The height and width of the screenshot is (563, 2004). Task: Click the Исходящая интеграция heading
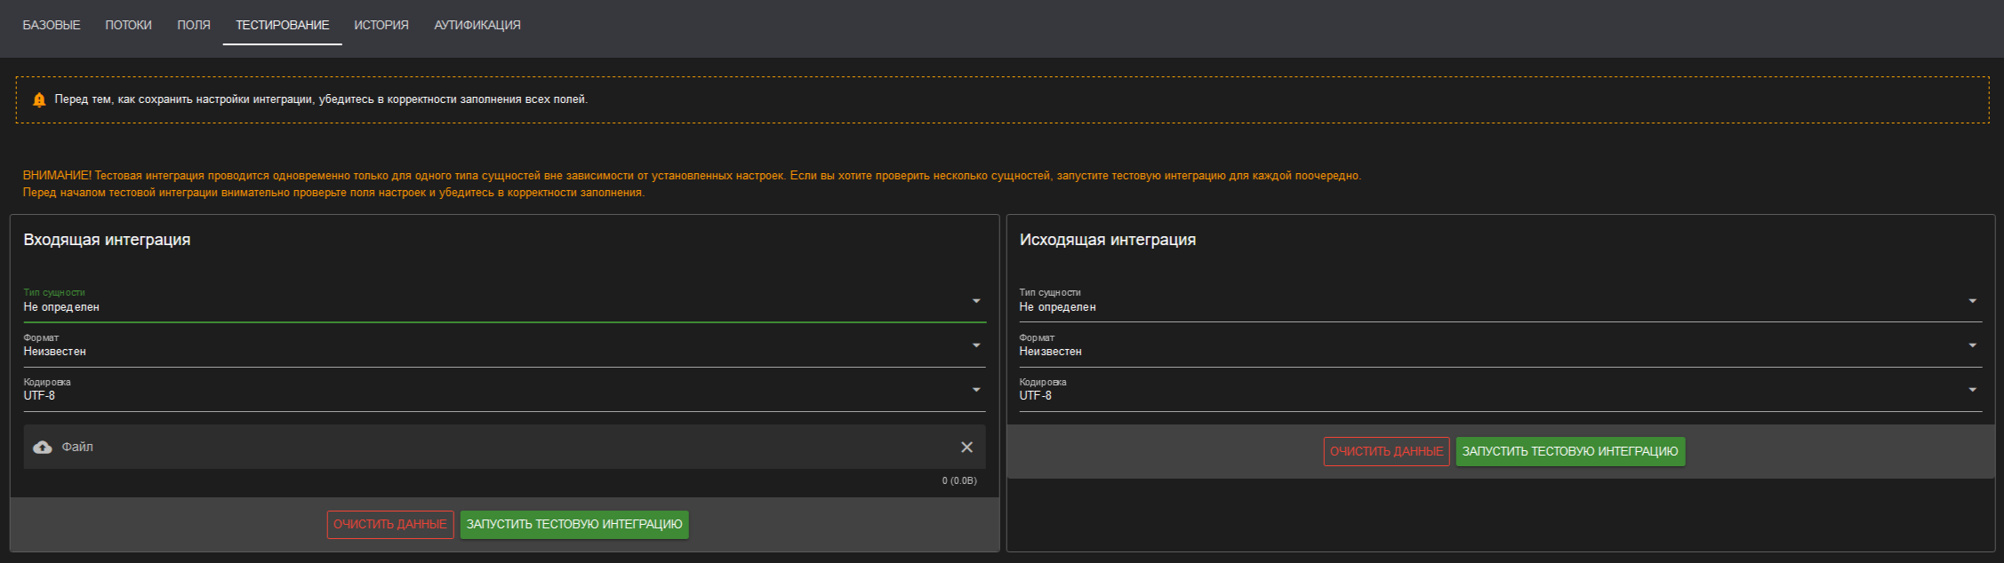1108,240
